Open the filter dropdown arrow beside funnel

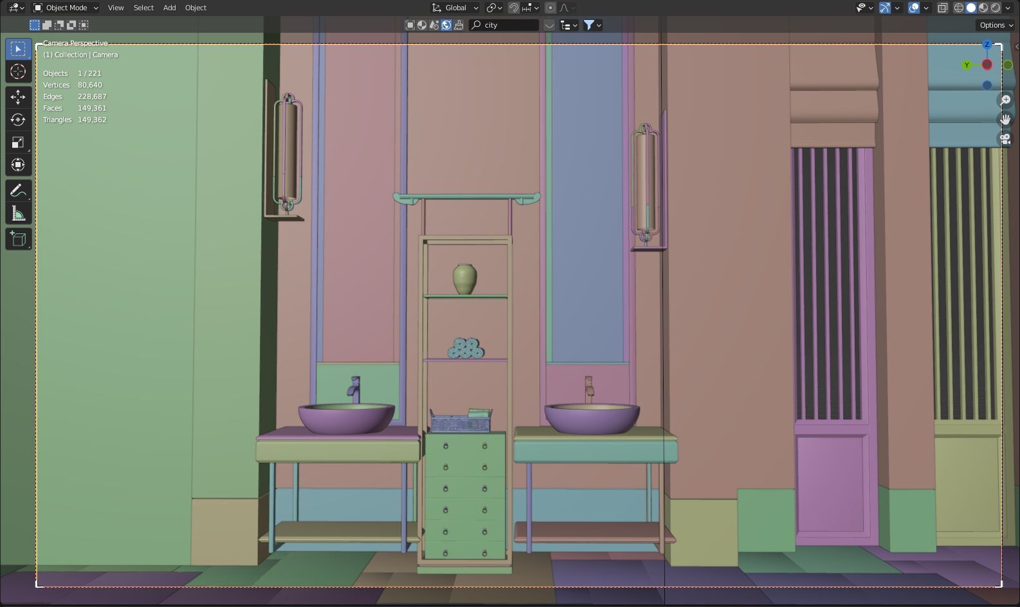point(599,25)
